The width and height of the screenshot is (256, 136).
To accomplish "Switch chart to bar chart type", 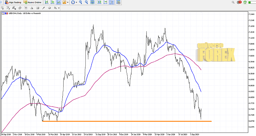I will pos(46,2).
